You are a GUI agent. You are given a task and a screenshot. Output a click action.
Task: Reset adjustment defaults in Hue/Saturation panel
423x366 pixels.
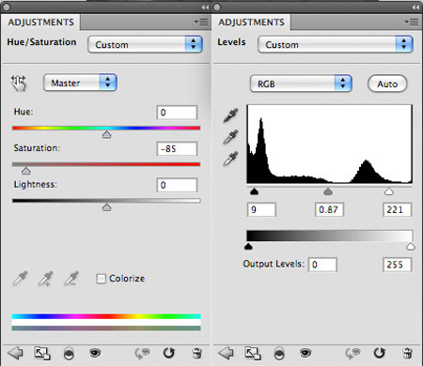click(x=168, y=353)
